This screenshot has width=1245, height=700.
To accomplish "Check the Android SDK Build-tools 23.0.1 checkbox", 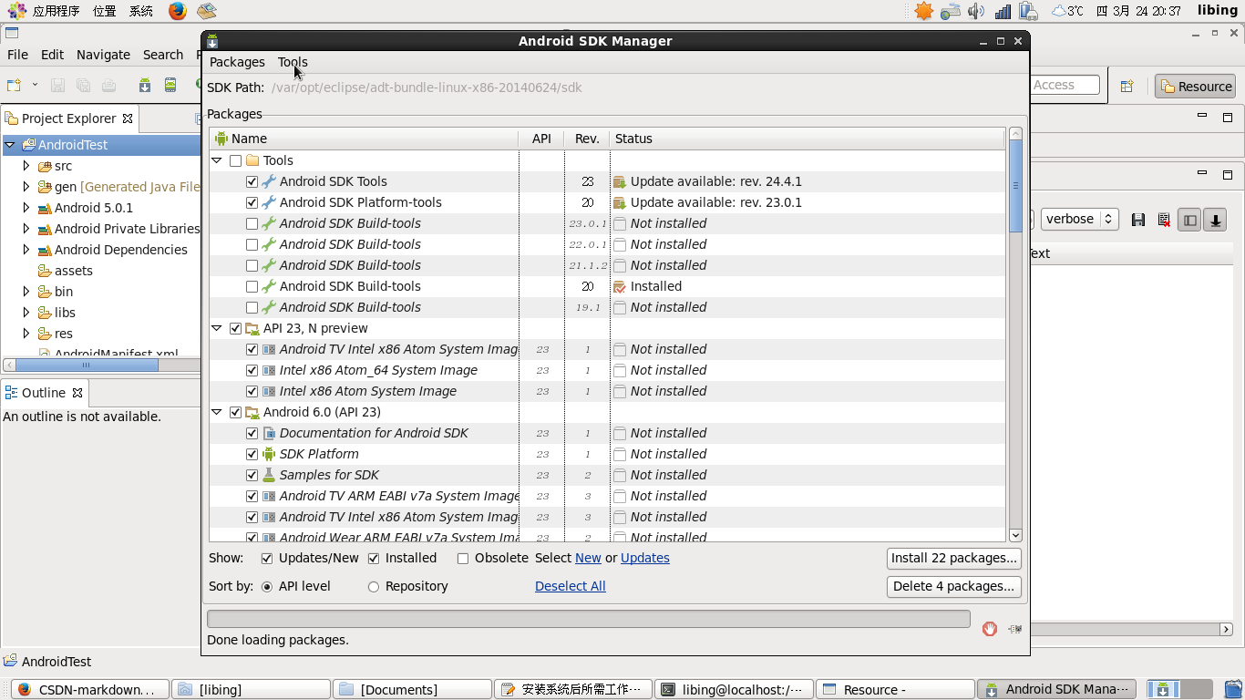I will 252,223.
